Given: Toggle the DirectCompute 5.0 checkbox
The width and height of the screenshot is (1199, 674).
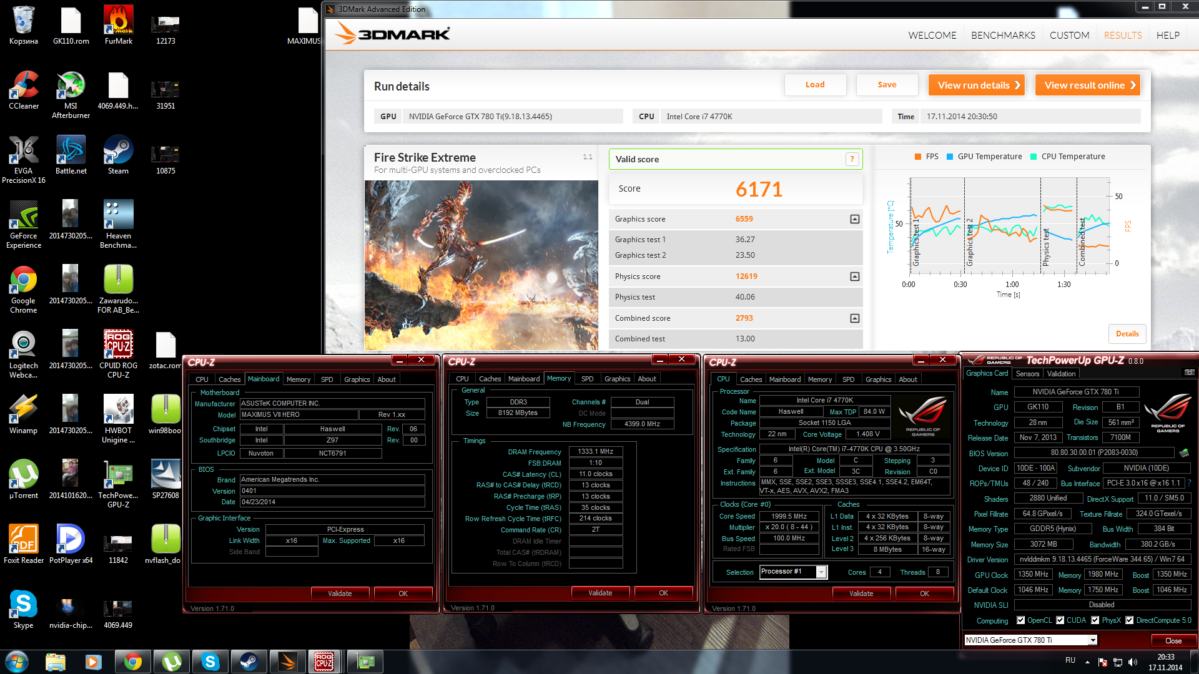Looking at the screenshot, I should (x=1129, y=620).
